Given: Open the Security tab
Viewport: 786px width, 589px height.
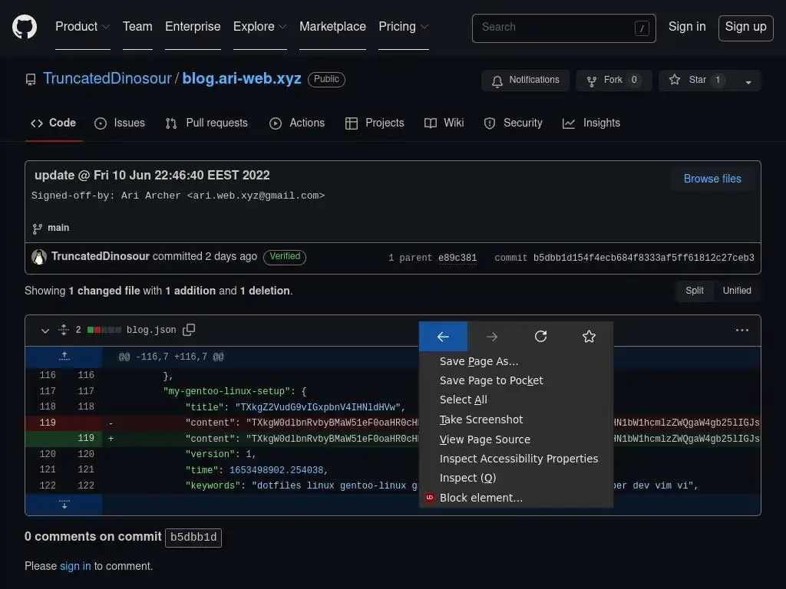Looking at the screenshot, I should coord(514,123).
